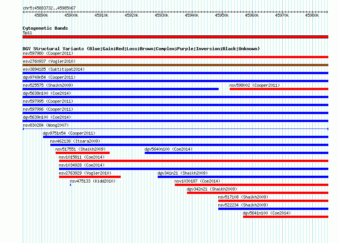
Task: Click the thin nsv830284 variant line
Action: point(175,129)
